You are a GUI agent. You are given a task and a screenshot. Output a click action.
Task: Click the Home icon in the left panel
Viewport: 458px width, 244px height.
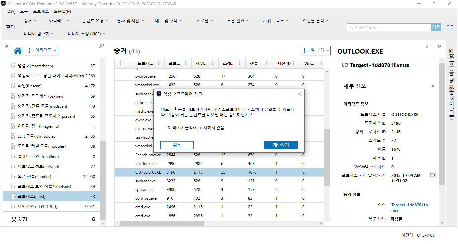pyautogui.click(x=18, y=51)
